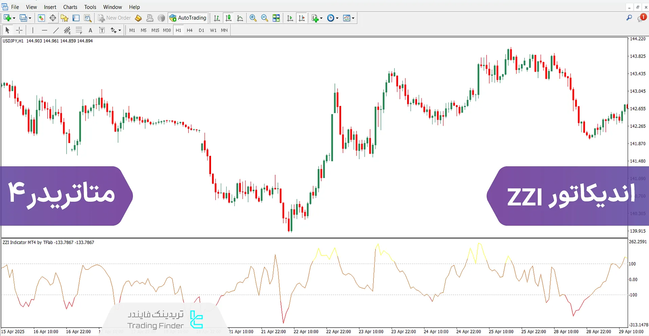
Task: Open the Market Watch window icon
Action: click(x=41, y=18)
